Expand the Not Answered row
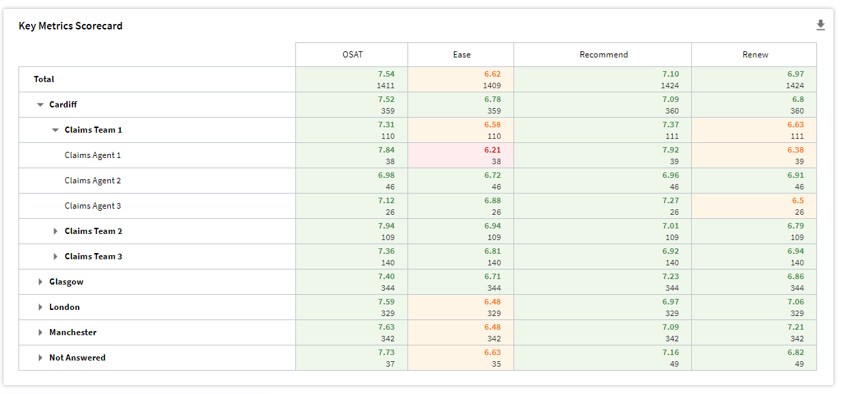The image size is (843, 394). [x=40, y=358]
